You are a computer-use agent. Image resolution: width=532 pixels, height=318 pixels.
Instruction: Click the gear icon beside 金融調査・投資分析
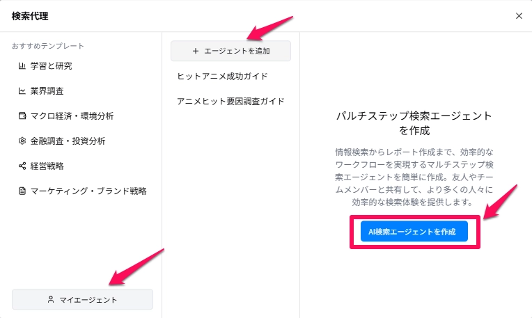tap(22, 141)
